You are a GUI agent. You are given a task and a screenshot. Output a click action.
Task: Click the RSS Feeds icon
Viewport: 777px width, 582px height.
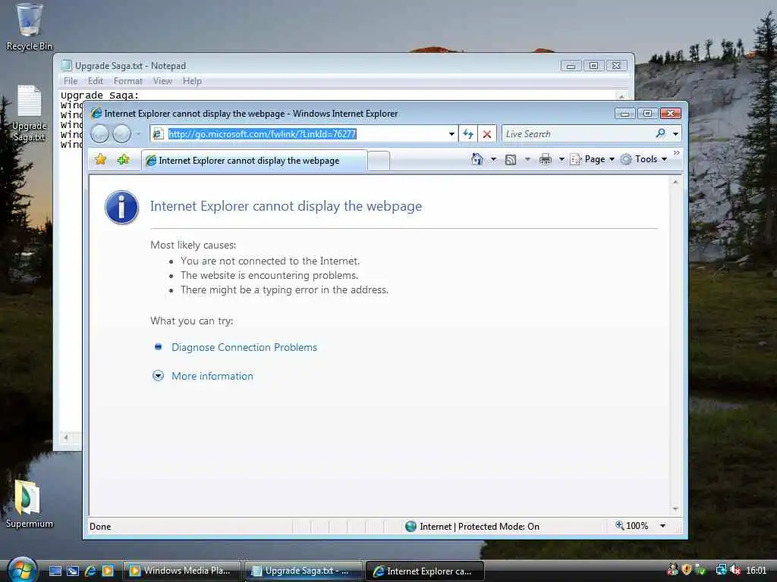pos(511,159)
